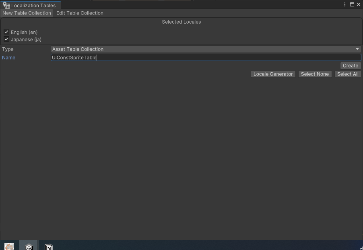Click Select All button
The height and width of the screenshot is (250, 363).
click(x=347, y=74)
